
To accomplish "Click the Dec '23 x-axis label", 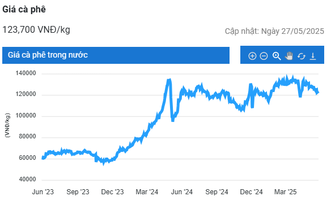I will [112, 192].
